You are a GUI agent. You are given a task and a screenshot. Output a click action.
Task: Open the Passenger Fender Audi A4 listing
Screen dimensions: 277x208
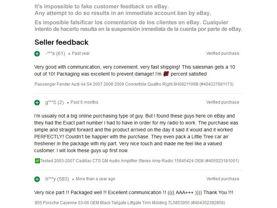(134, 84)
